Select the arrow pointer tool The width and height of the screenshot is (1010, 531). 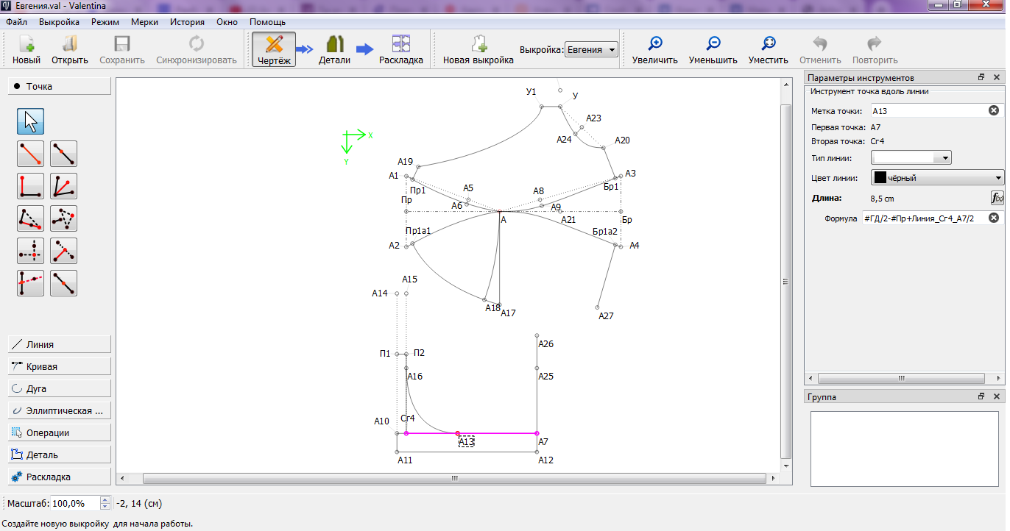[30, 121]
